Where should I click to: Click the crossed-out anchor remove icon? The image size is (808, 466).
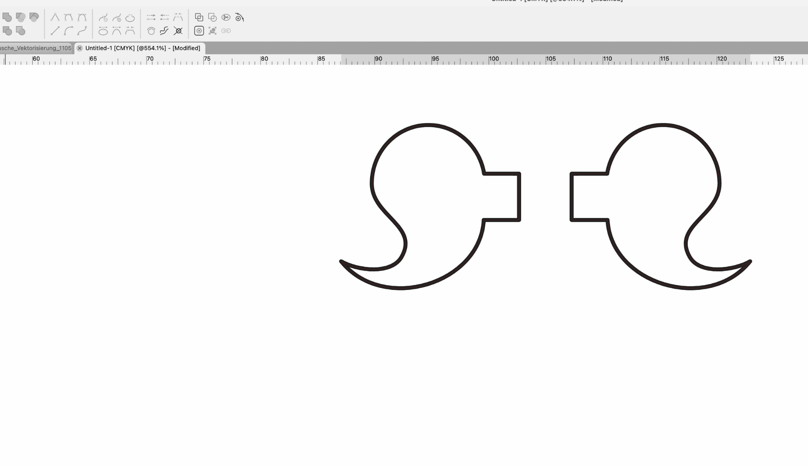[x=178, y=31]
